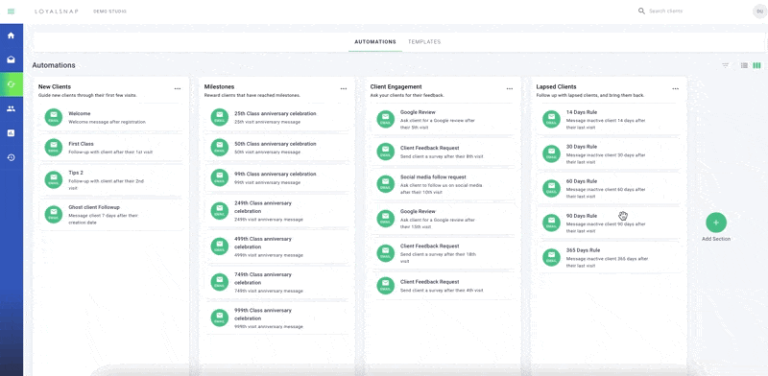This screenshot has height=376, width=768.
Task: Click the Milestones section title
Action: click(219, 86)
